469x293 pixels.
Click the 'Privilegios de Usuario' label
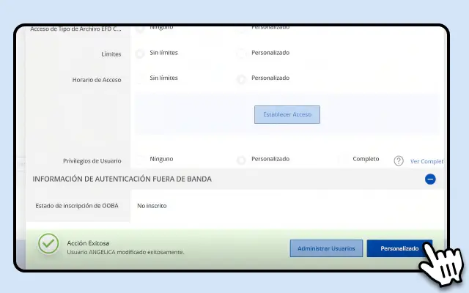92,161
